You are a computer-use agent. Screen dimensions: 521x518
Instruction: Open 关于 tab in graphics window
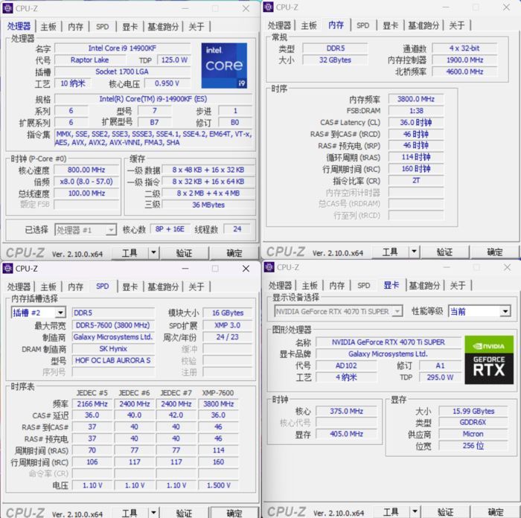(458, 285)
